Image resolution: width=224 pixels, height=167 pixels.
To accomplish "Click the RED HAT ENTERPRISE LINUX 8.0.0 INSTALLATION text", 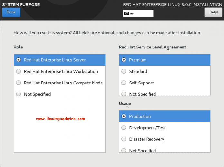I will pos(173,4).
